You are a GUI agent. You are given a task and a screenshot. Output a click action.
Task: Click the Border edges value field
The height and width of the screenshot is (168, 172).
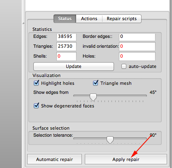pos(137,37)
